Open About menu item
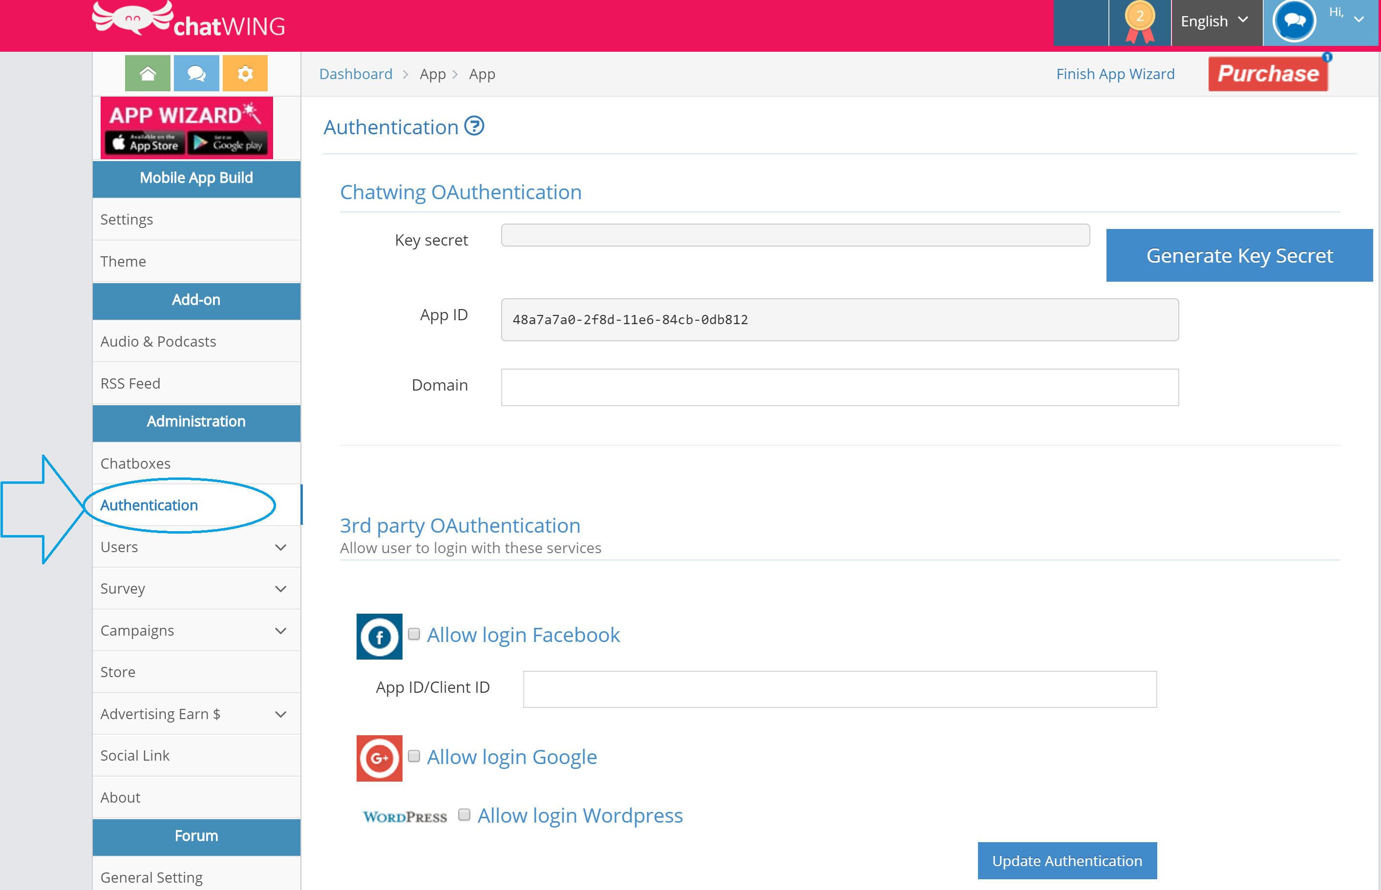 point(197,798)
